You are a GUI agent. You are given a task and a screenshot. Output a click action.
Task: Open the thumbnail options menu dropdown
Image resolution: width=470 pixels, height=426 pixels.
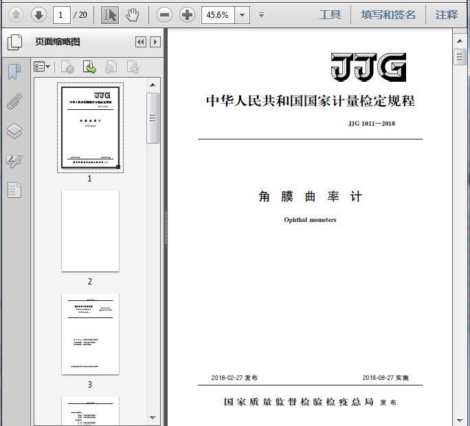point(42,67)
